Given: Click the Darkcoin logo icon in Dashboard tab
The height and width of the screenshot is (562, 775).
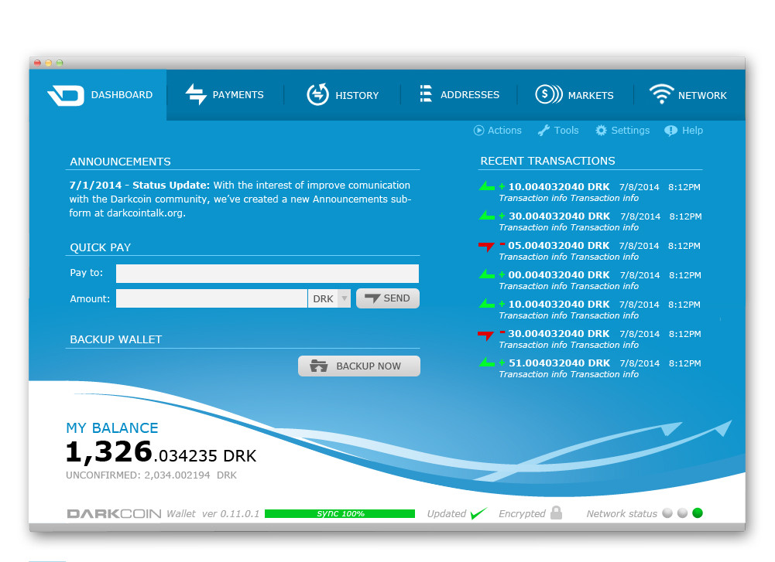Looking at the screenshot, I should (x=66, y=95).
